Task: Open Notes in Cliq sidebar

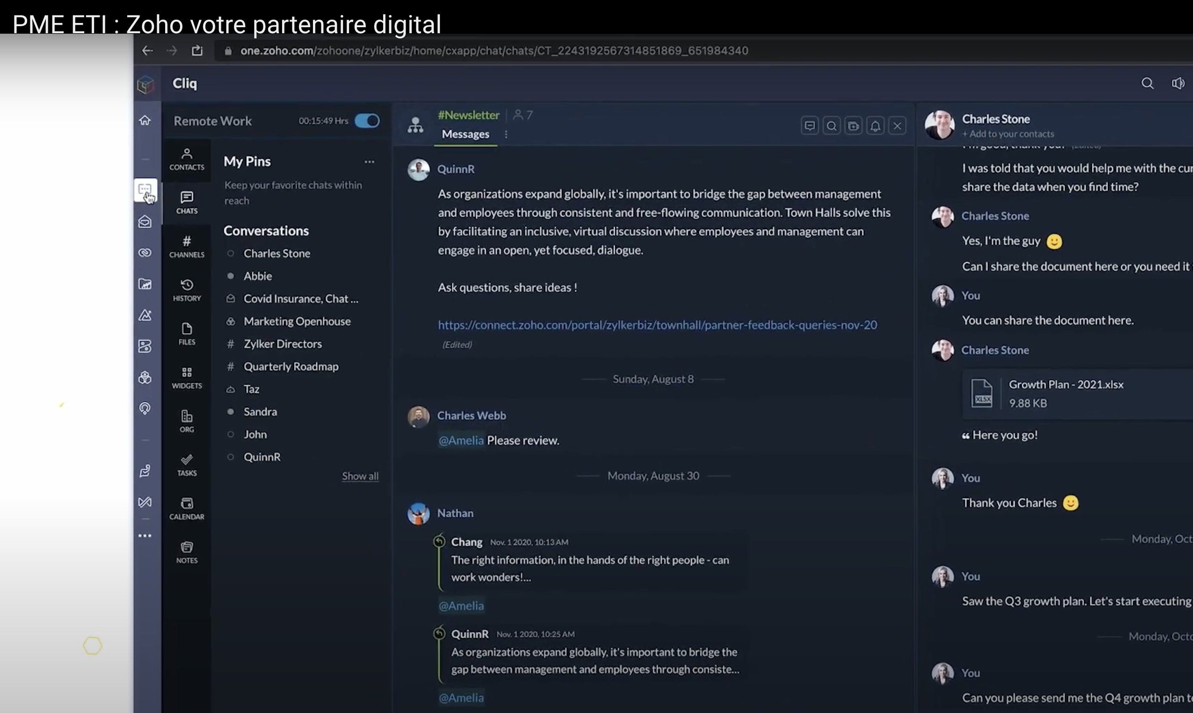Action: [x=187, y=553]
